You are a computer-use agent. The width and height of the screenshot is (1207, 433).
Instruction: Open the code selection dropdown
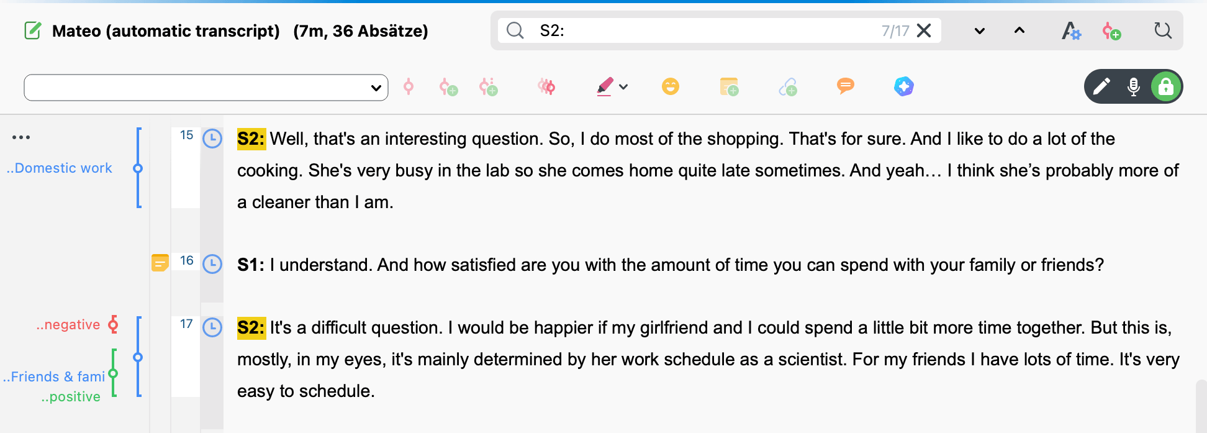pyautogui.click(x=206, y=88)
